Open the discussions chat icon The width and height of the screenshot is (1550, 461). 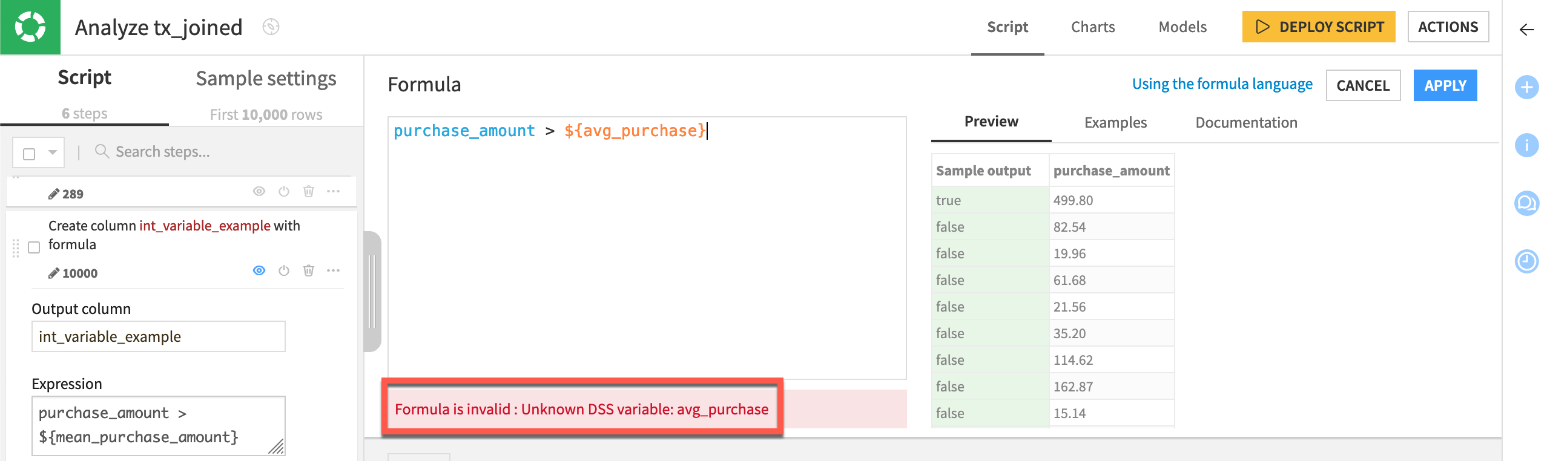1526,203
